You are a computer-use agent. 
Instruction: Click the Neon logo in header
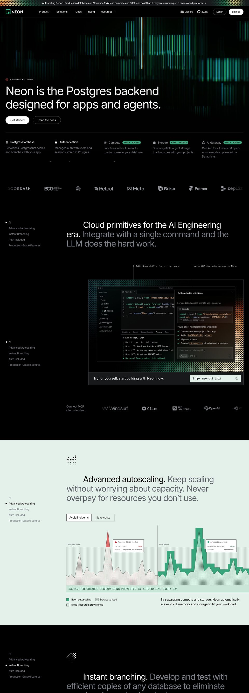14,12
